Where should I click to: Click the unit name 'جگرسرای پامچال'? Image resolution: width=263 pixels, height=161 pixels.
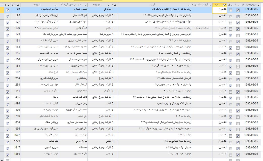(x=50, y=9)
